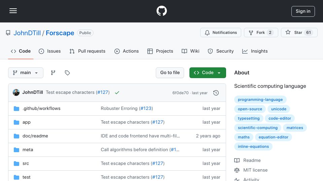Viewport: 323px width, 181px height.
Task: Click the folder icon beside the meta row
Action: [x=16, y=150]
